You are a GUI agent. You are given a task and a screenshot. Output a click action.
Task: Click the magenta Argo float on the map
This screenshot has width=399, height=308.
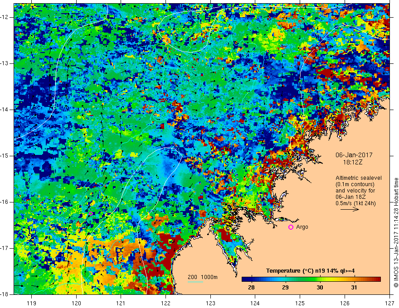(x=91, y=213)
